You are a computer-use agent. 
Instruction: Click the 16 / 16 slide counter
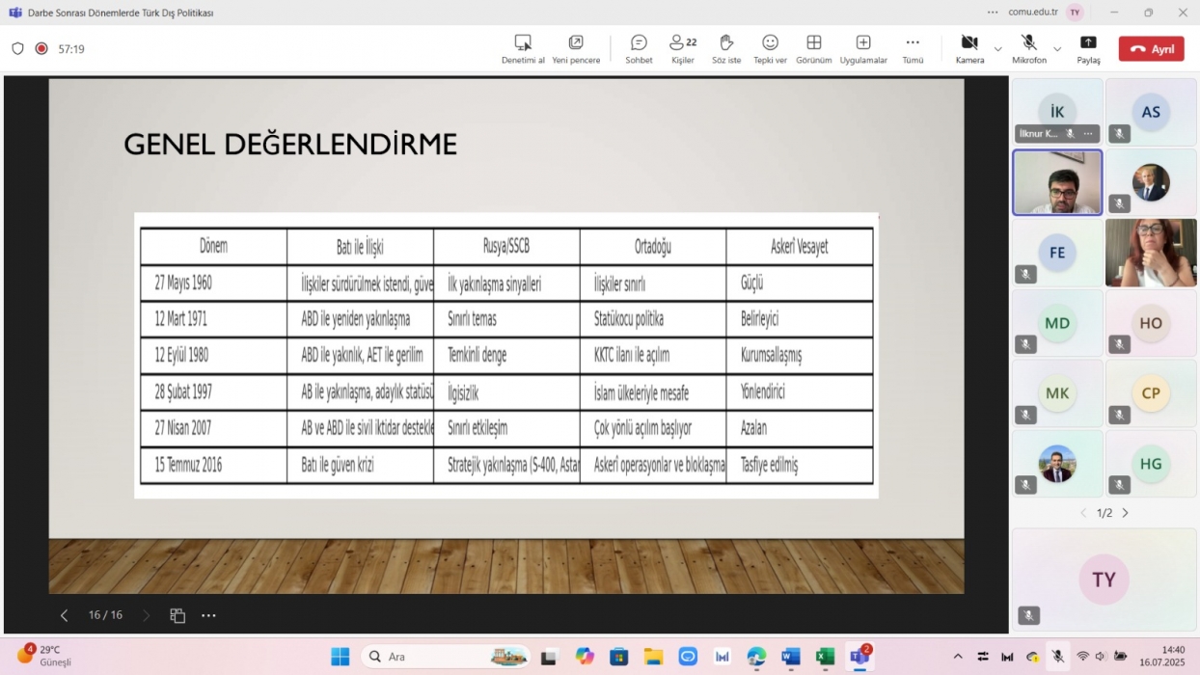click(x=105, y=615)
